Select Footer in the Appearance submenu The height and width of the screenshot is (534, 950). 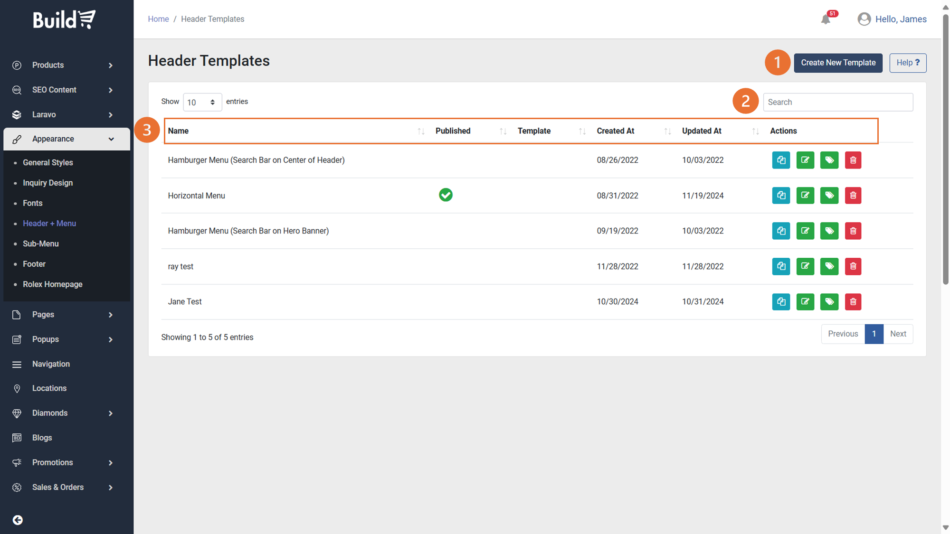[34, 264]
